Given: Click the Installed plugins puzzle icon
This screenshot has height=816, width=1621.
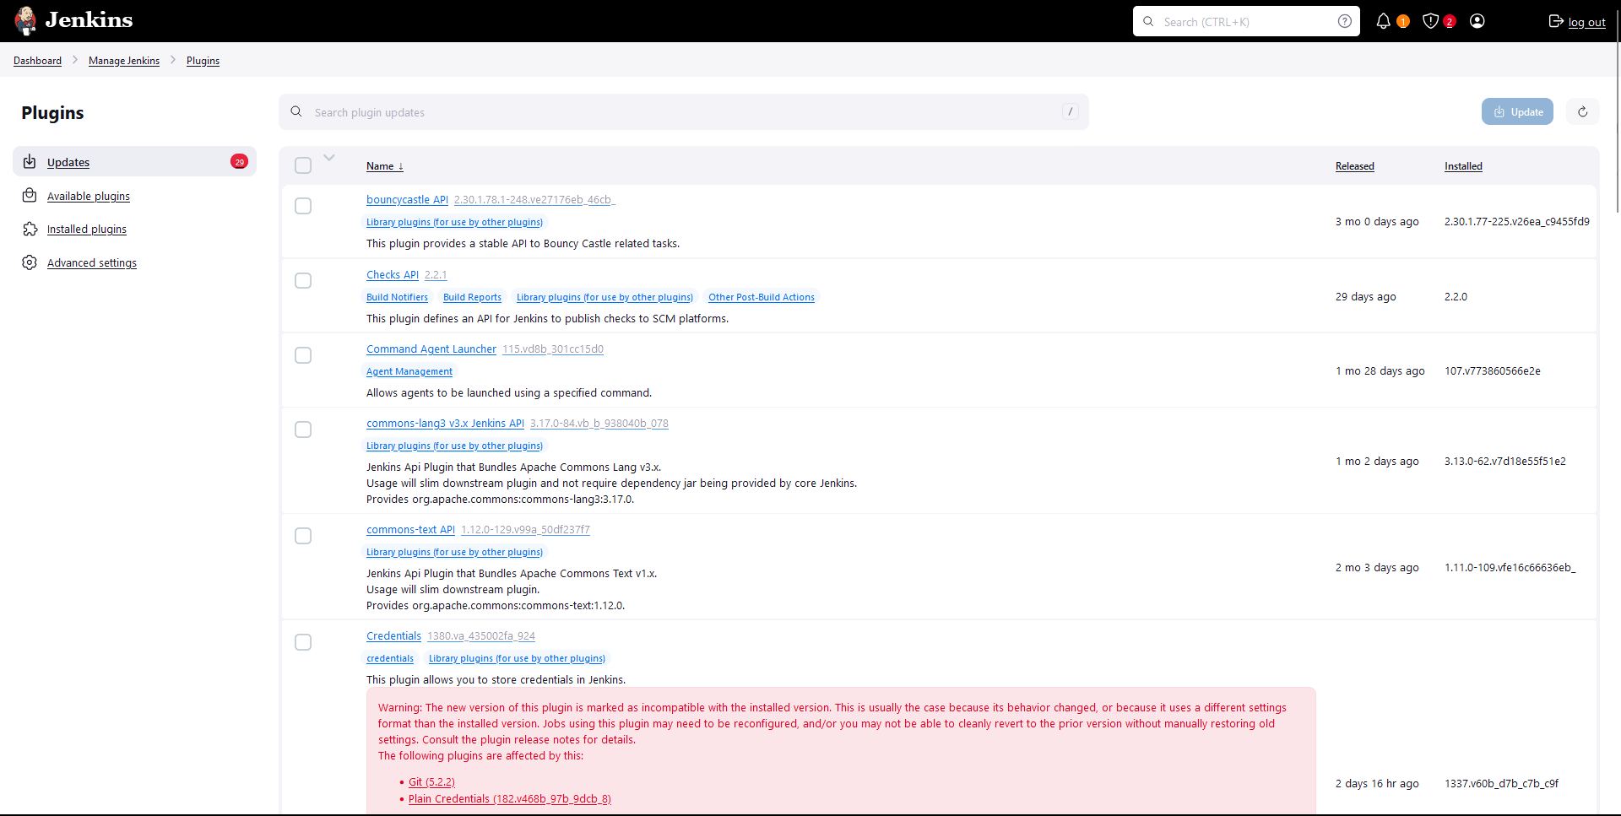Looking at the screenshot, I should click(30, 229).
